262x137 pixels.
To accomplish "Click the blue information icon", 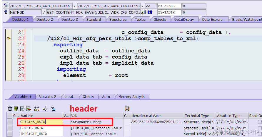I will click(x=150, y=12).
